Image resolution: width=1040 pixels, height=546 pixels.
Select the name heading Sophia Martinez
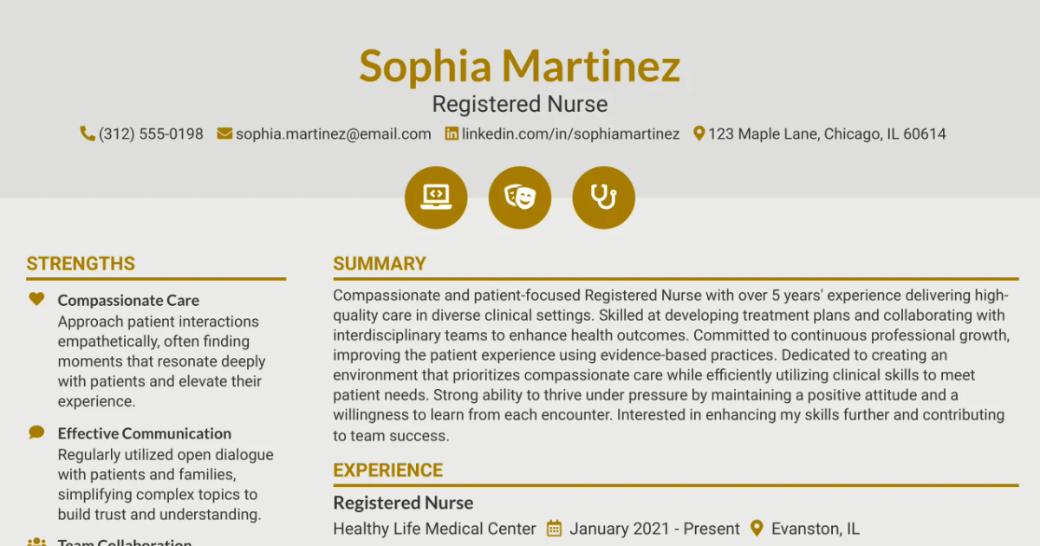(x=520, y=66)
